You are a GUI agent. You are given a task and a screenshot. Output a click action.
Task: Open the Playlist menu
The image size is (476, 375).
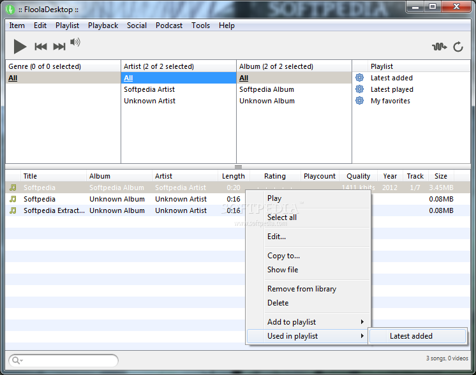click(x=67, y=26)
